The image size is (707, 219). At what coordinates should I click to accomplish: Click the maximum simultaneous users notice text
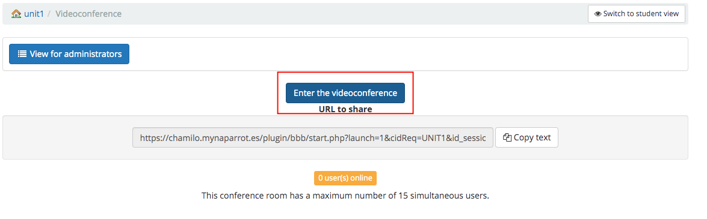click(345, 196)
